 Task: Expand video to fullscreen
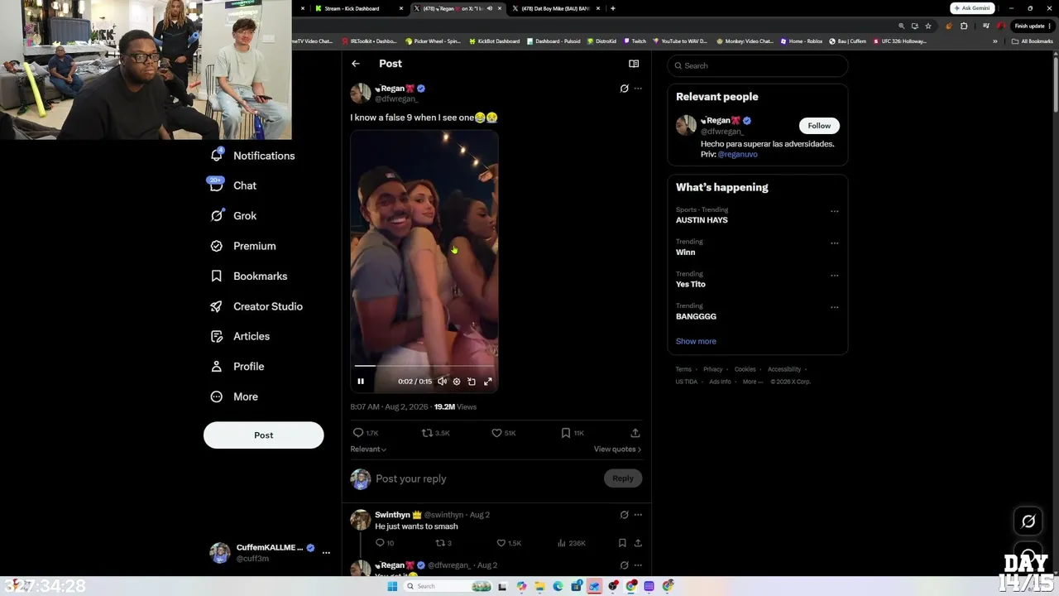[488, 382]
